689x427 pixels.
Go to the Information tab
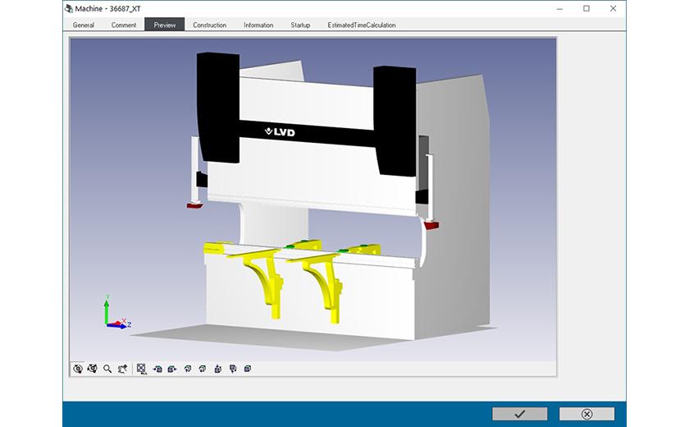point(258,25)
